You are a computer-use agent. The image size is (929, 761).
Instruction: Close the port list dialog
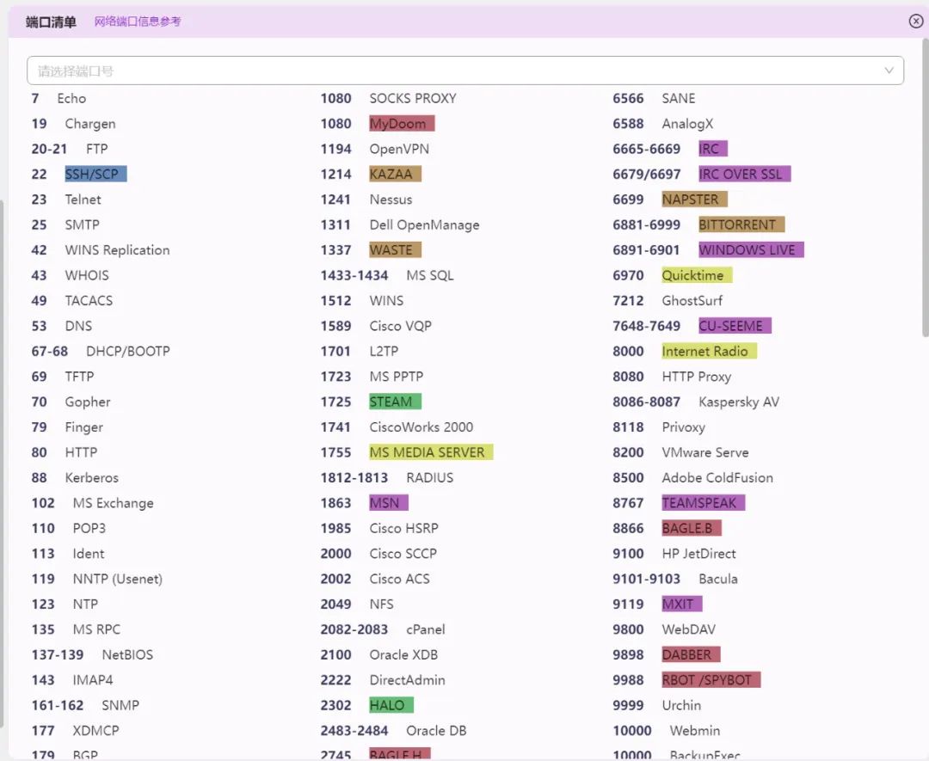coord(915,21)
